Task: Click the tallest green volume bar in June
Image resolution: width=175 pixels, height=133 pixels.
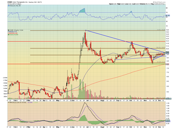Action: [80, 89]
